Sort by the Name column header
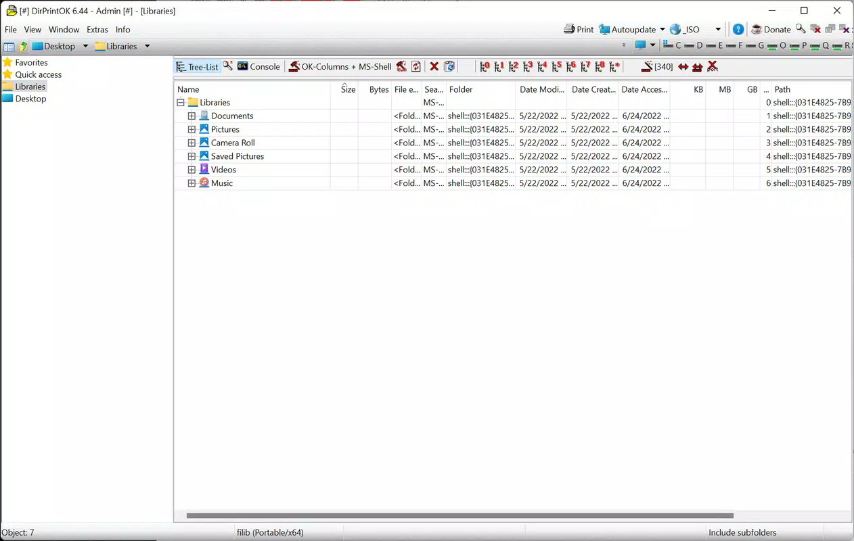 (x=252, y=89)
